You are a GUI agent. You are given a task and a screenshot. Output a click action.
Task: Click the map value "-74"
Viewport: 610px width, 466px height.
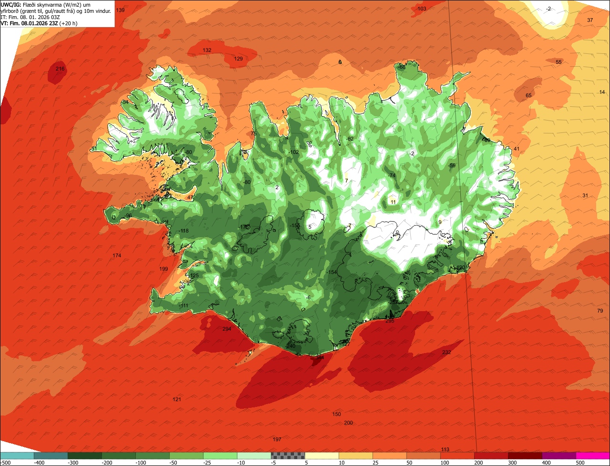(391, 175)
